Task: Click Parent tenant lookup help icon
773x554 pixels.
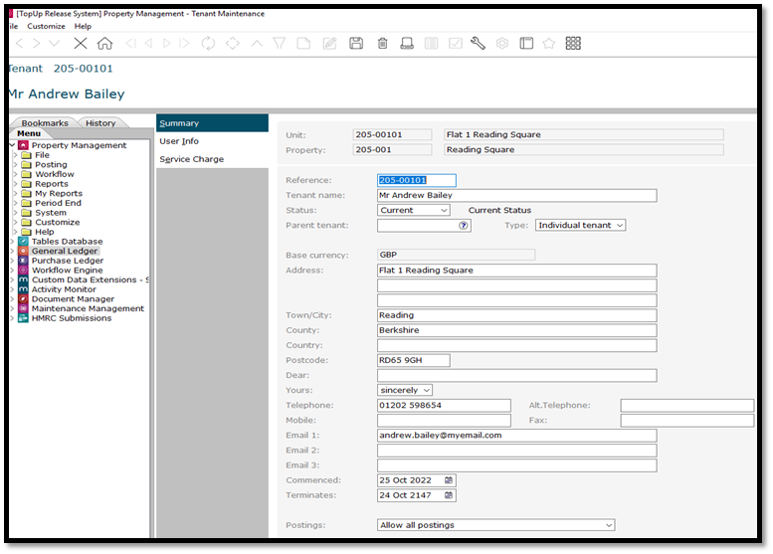Action: click(463, 226)
